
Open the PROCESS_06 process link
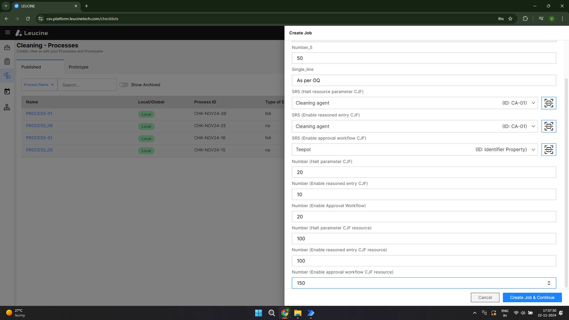point(39,125)
